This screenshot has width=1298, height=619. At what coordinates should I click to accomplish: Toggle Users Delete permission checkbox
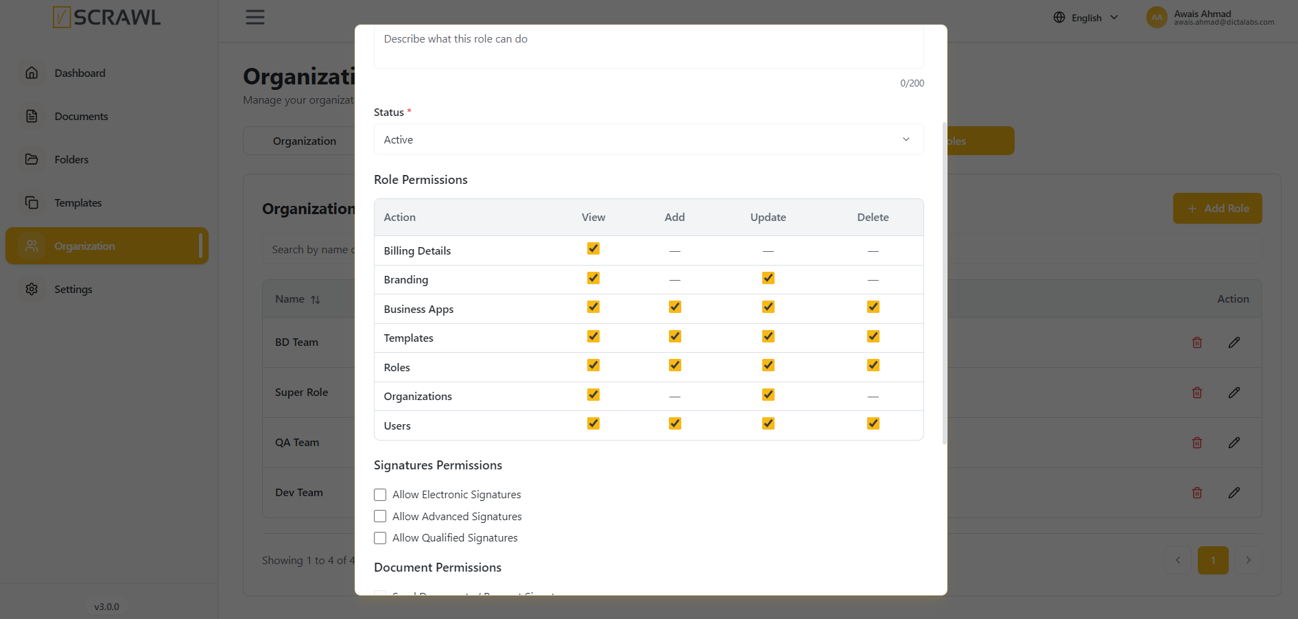[873, 423]
